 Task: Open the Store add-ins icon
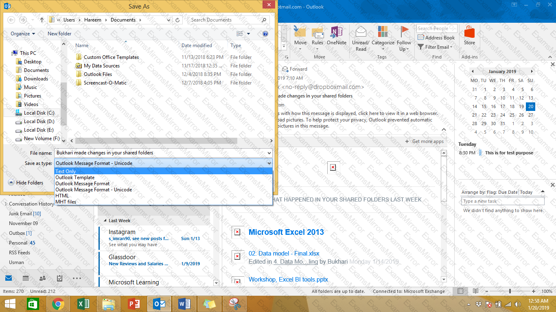pos(469,32)
